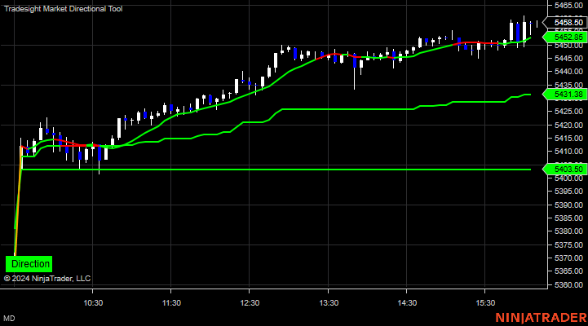Click the 5375.00 price axis label
Viewport: 588px width, 326px height.
[x=568, y=245]
